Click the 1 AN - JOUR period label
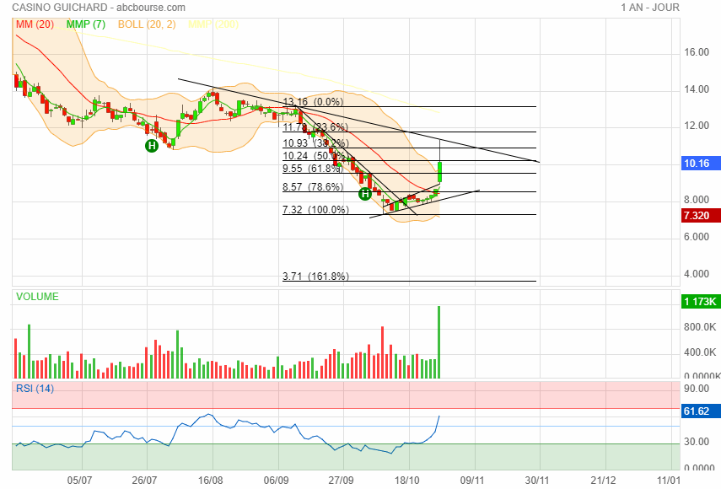This screenshot has height=489, width=721. pos(649,8)
